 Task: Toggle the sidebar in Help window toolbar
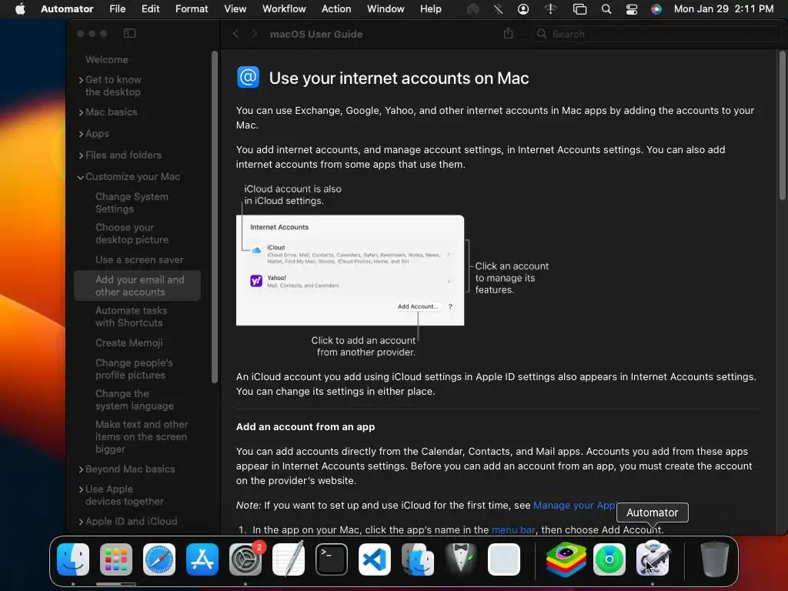(x=129, y=33)
